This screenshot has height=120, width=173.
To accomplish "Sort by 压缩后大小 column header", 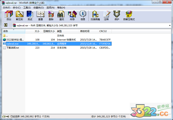I will coord(48,31).
